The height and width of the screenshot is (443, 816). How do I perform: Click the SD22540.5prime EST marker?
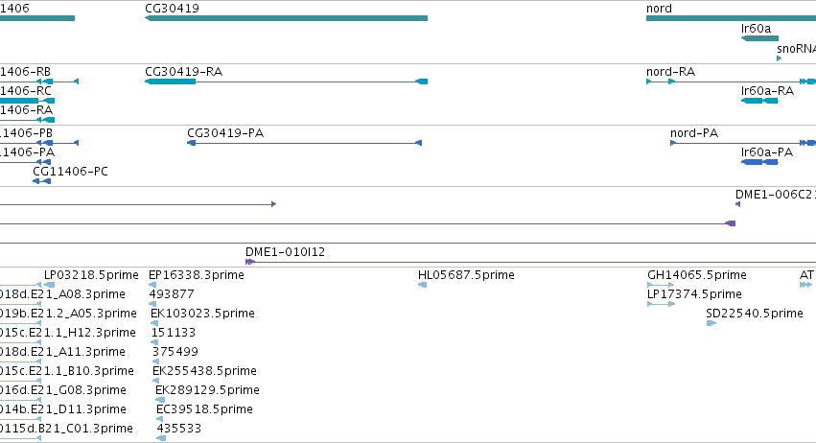pyautogui.click(x=711, y=323)
